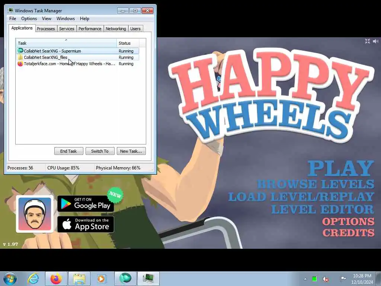Image resolution: width=381 pixels, height=286 pixels.
Task: Select the Task Manager taskbar button
Action: 148,279
